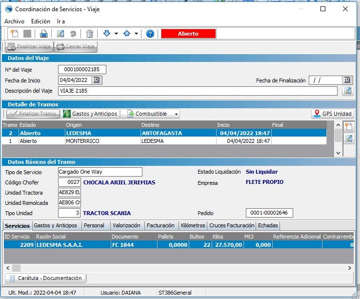This screenshot has height=299, width=360.
Task: Switch to the Echadas tab
Action: click(268, 225)
